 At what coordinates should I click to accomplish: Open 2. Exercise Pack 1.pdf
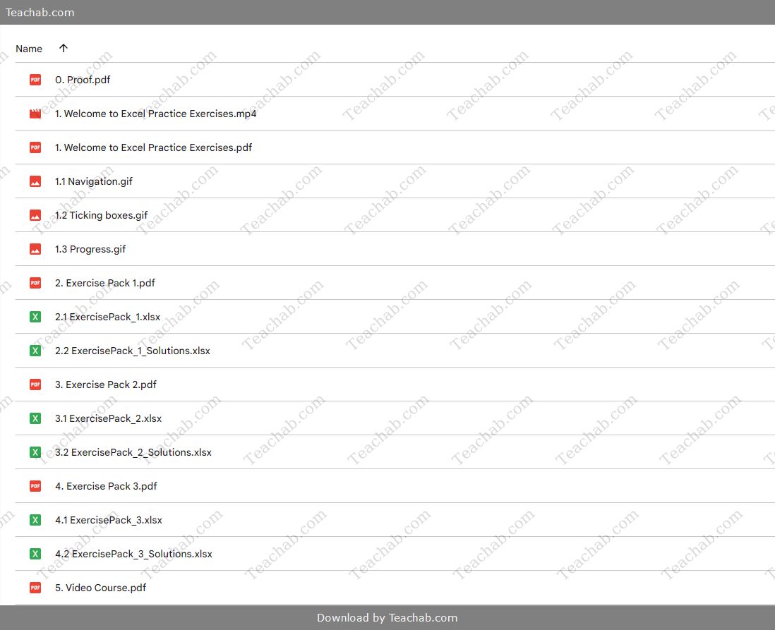pos(104,283)
